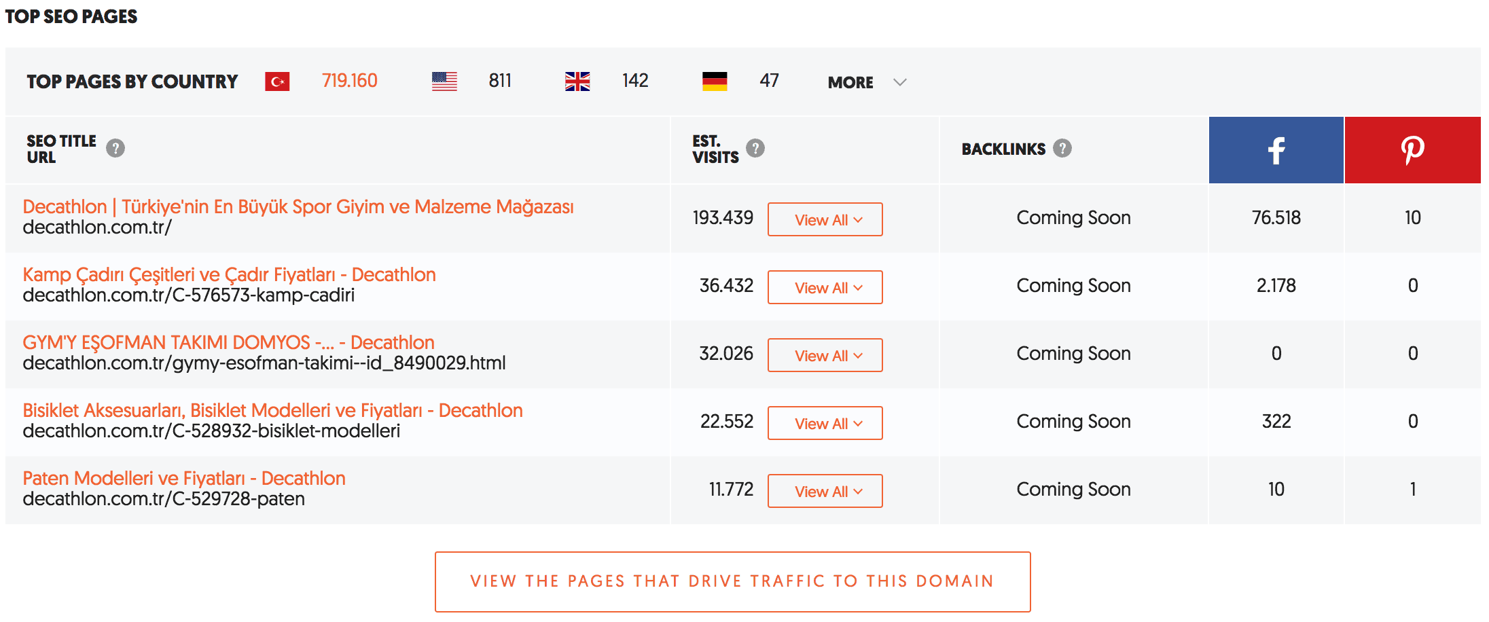1489x622 pixels.
Task: Click the decathlon.com.tr/ URL text
Action: [97, 227]
